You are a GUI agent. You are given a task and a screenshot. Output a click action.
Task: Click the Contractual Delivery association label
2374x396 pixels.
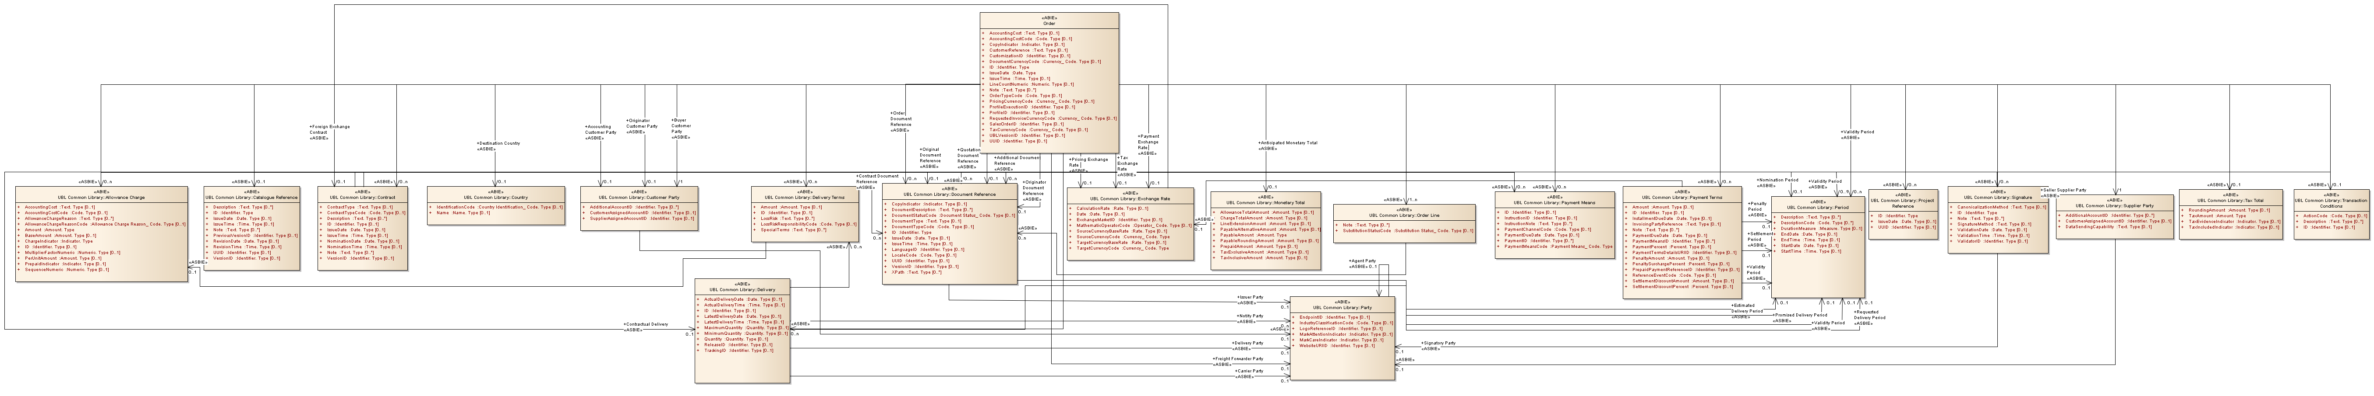click(x=646, y=324)
